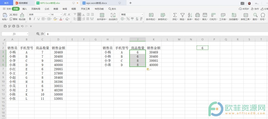Click the Table Tools (表格工具) icon
The height and width of the screenshot is (119, 268).
[246, 15]
